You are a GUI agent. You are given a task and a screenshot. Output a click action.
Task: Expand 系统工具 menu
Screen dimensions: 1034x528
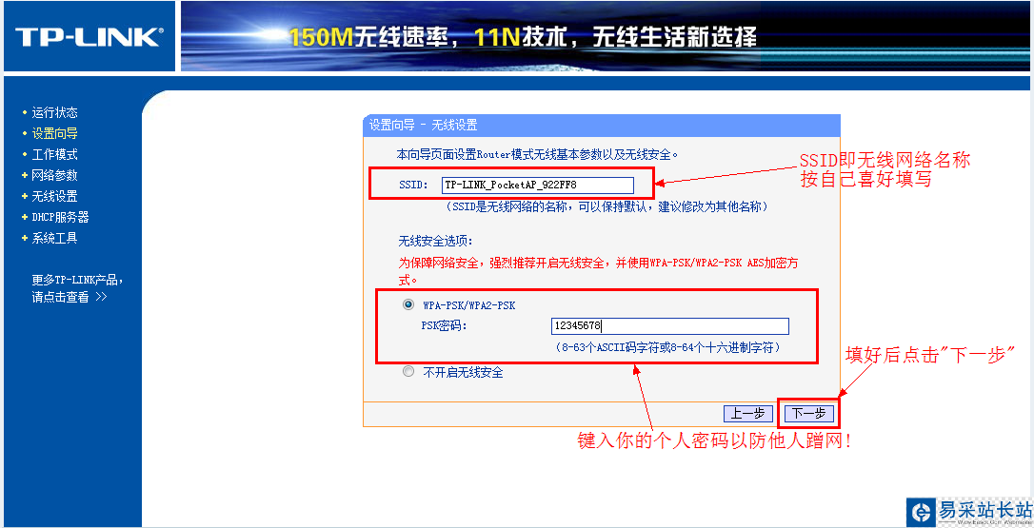point(54,238)
